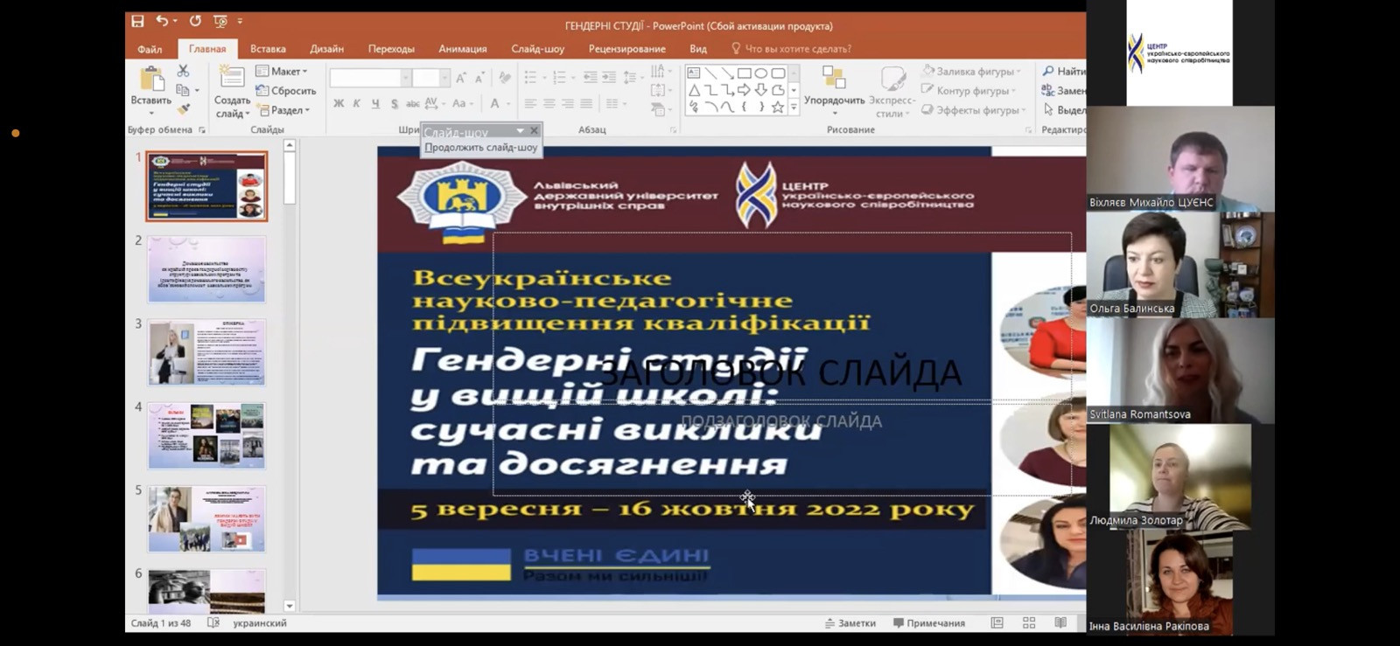Toggle text shadow (S) formatting

394,103
